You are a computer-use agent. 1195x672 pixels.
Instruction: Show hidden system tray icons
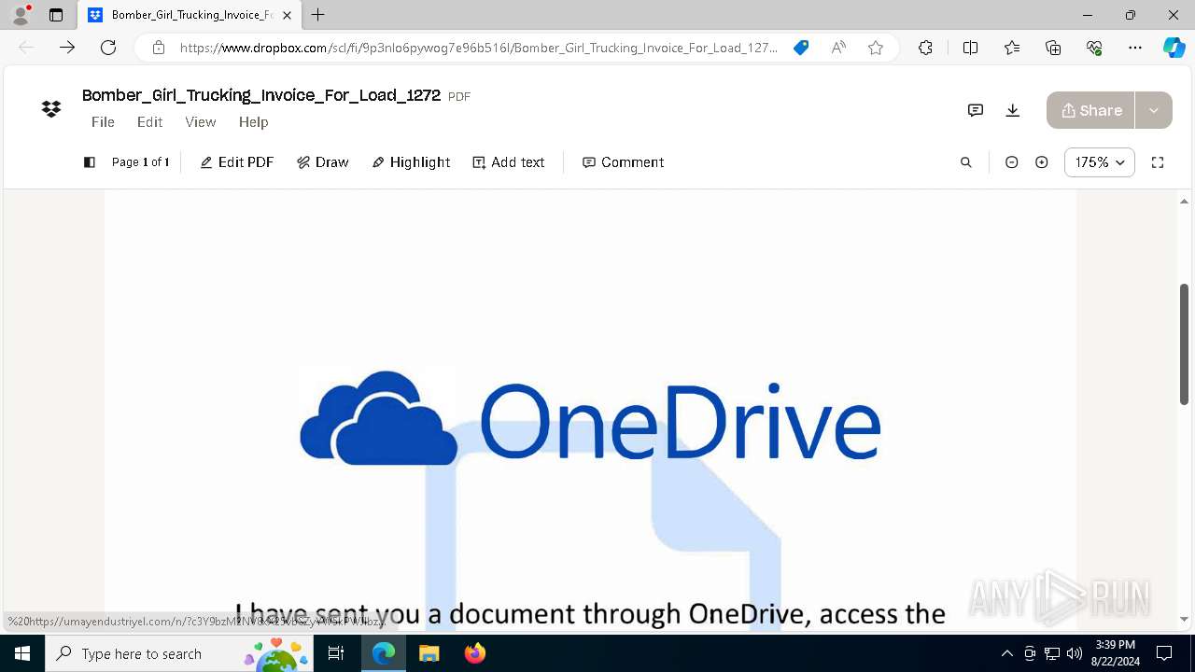1006,653
